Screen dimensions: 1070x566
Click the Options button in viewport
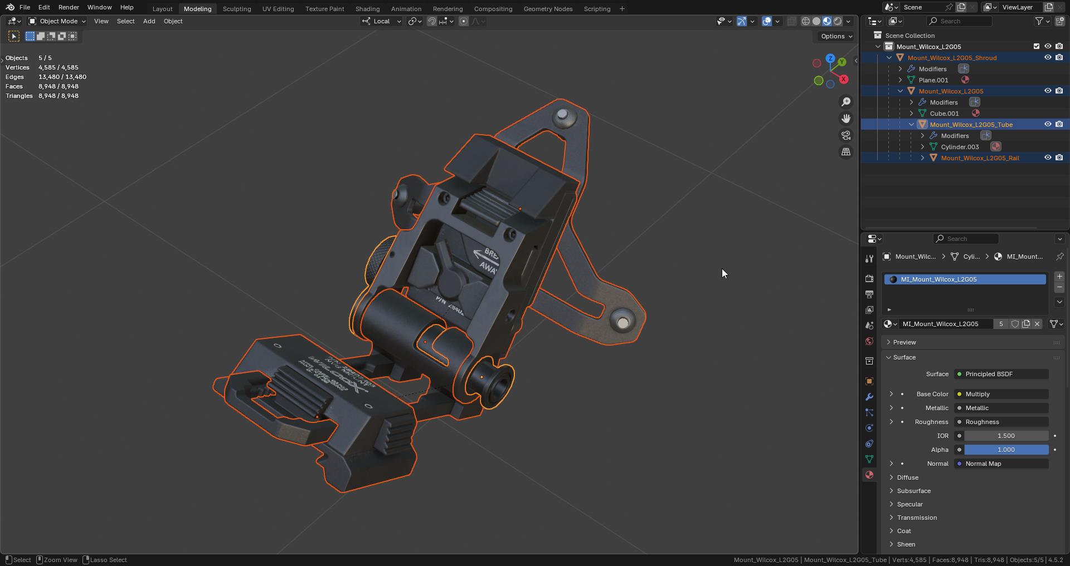[x=836, y=36]
